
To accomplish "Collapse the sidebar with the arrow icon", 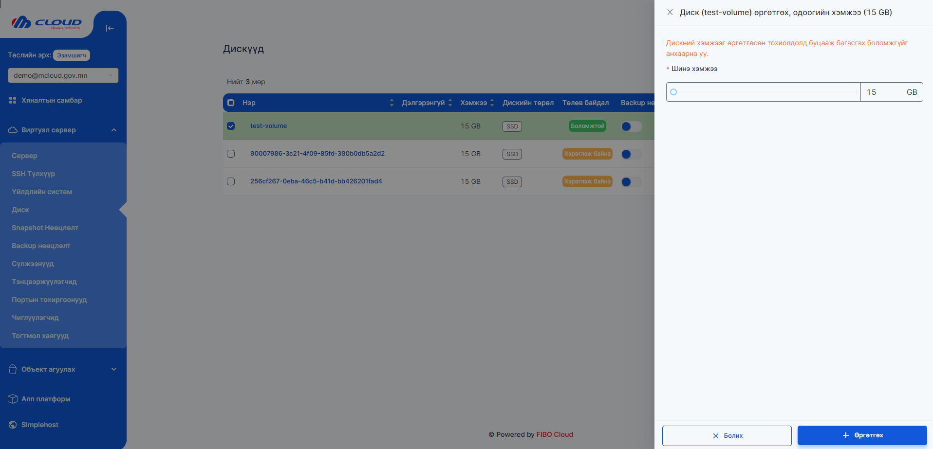I will [x=110, y=28].
